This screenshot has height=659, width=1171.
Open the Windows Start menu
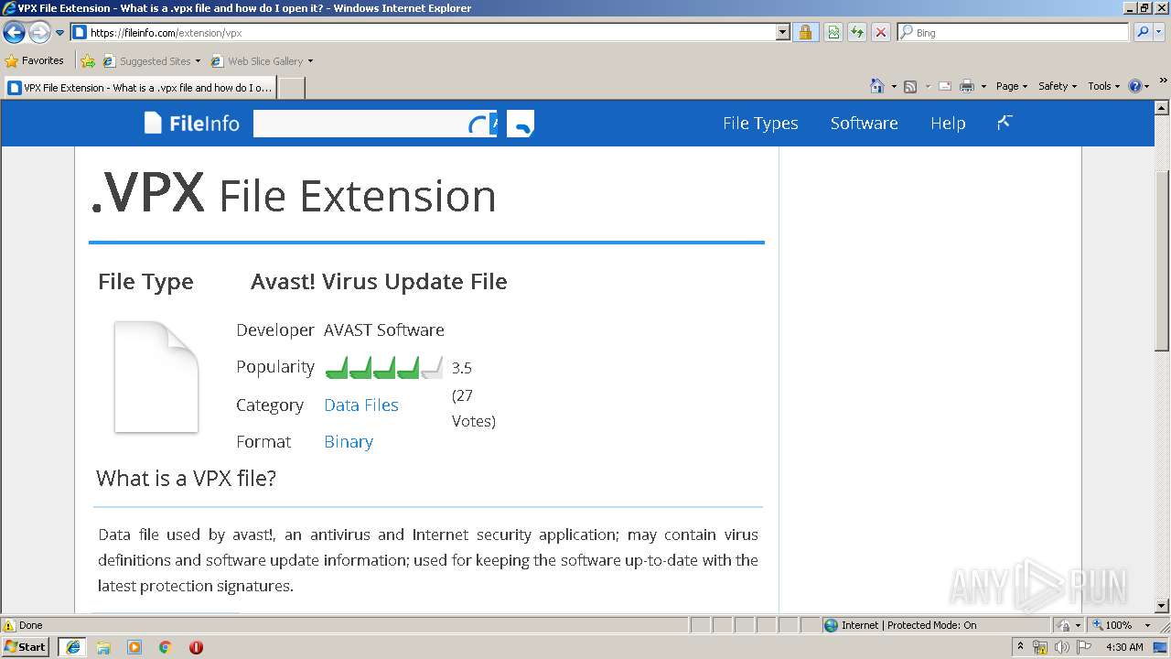(x=25, y=646)
